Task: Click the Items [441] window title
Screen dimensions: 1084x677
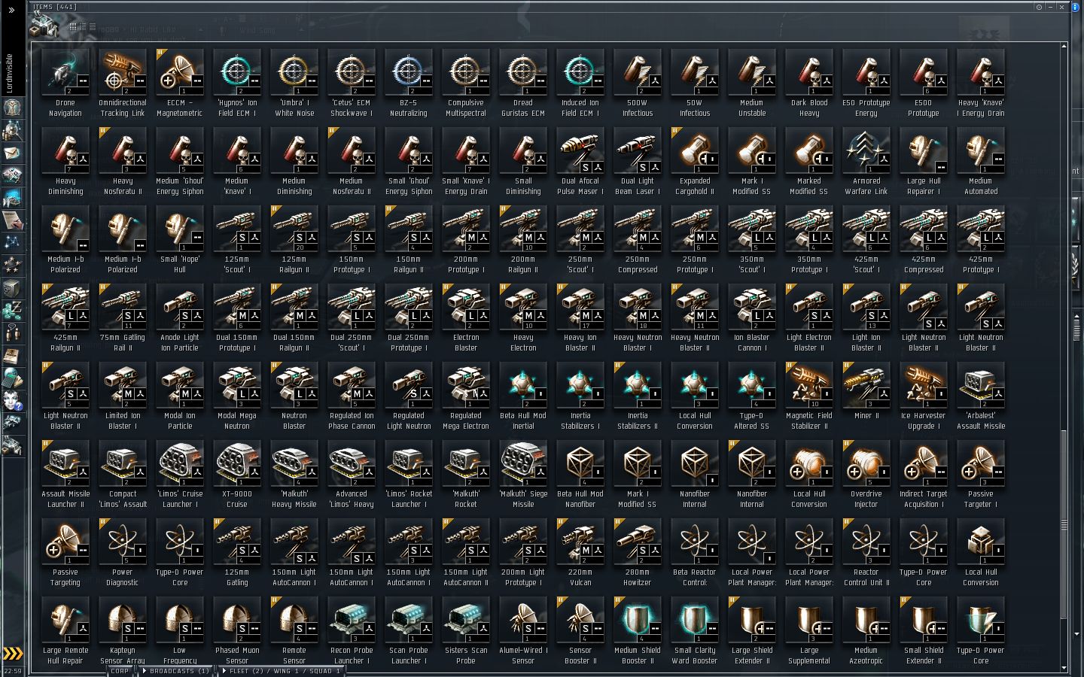Action: coord(55,7)
